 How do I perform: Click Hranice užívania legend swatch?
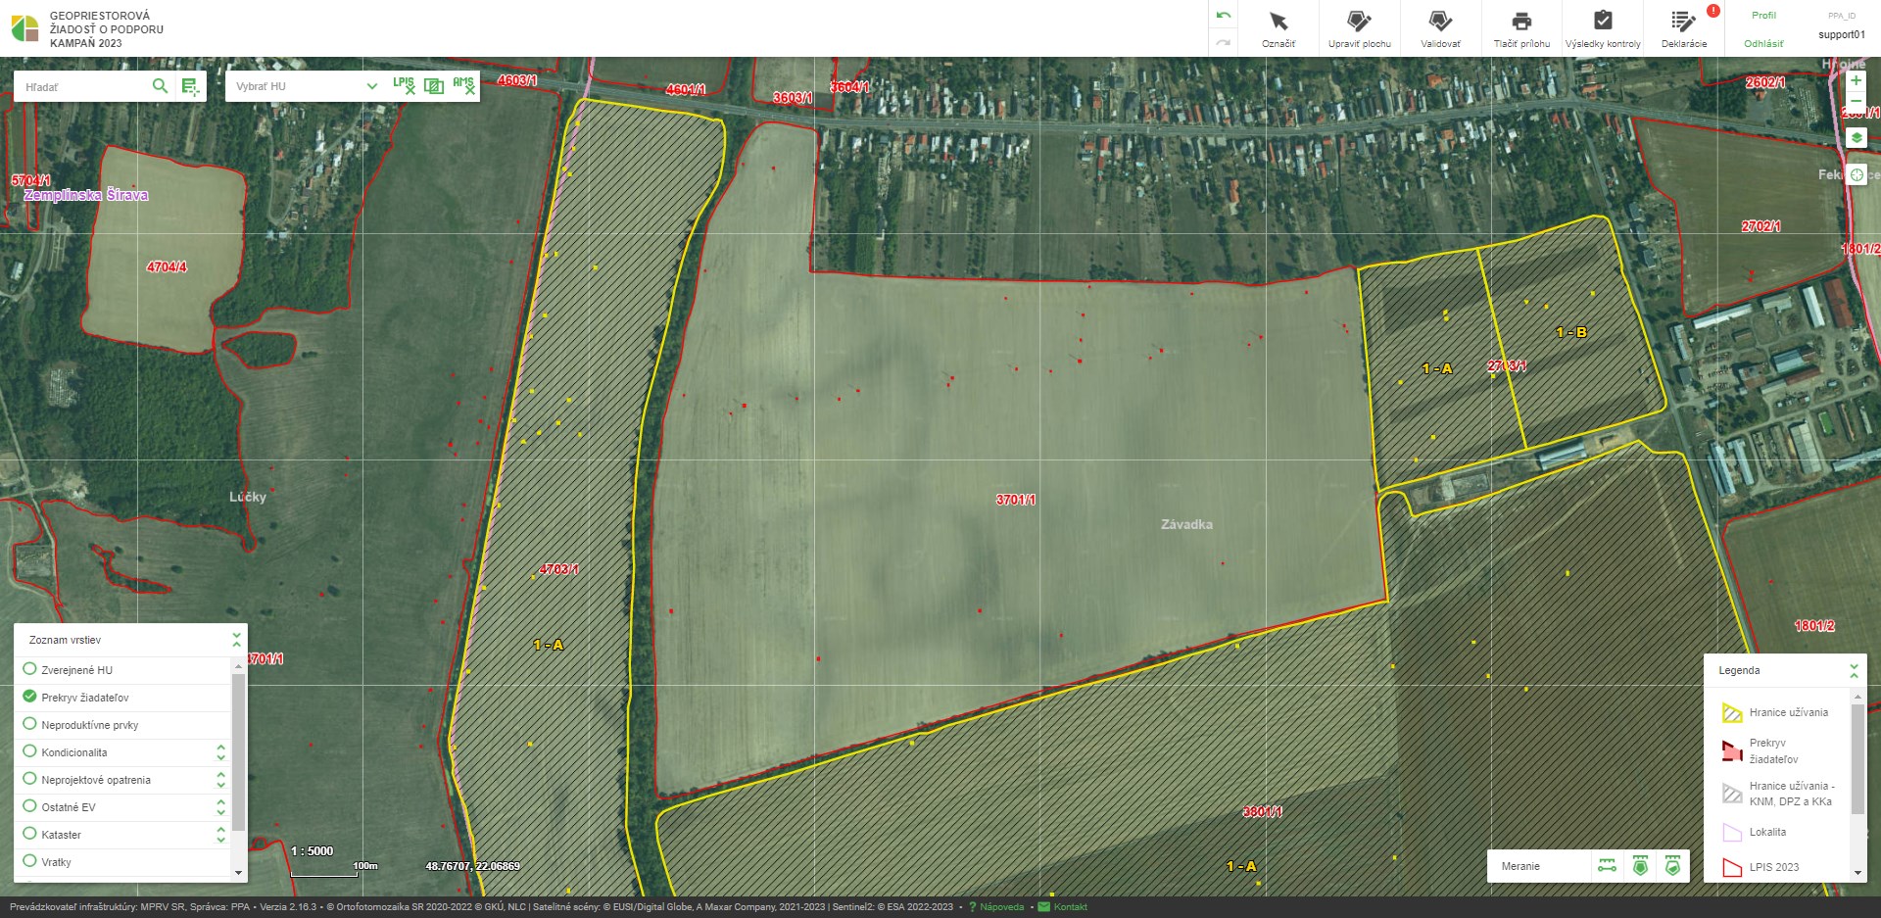pyautogui.click(x=1732, y=713)
